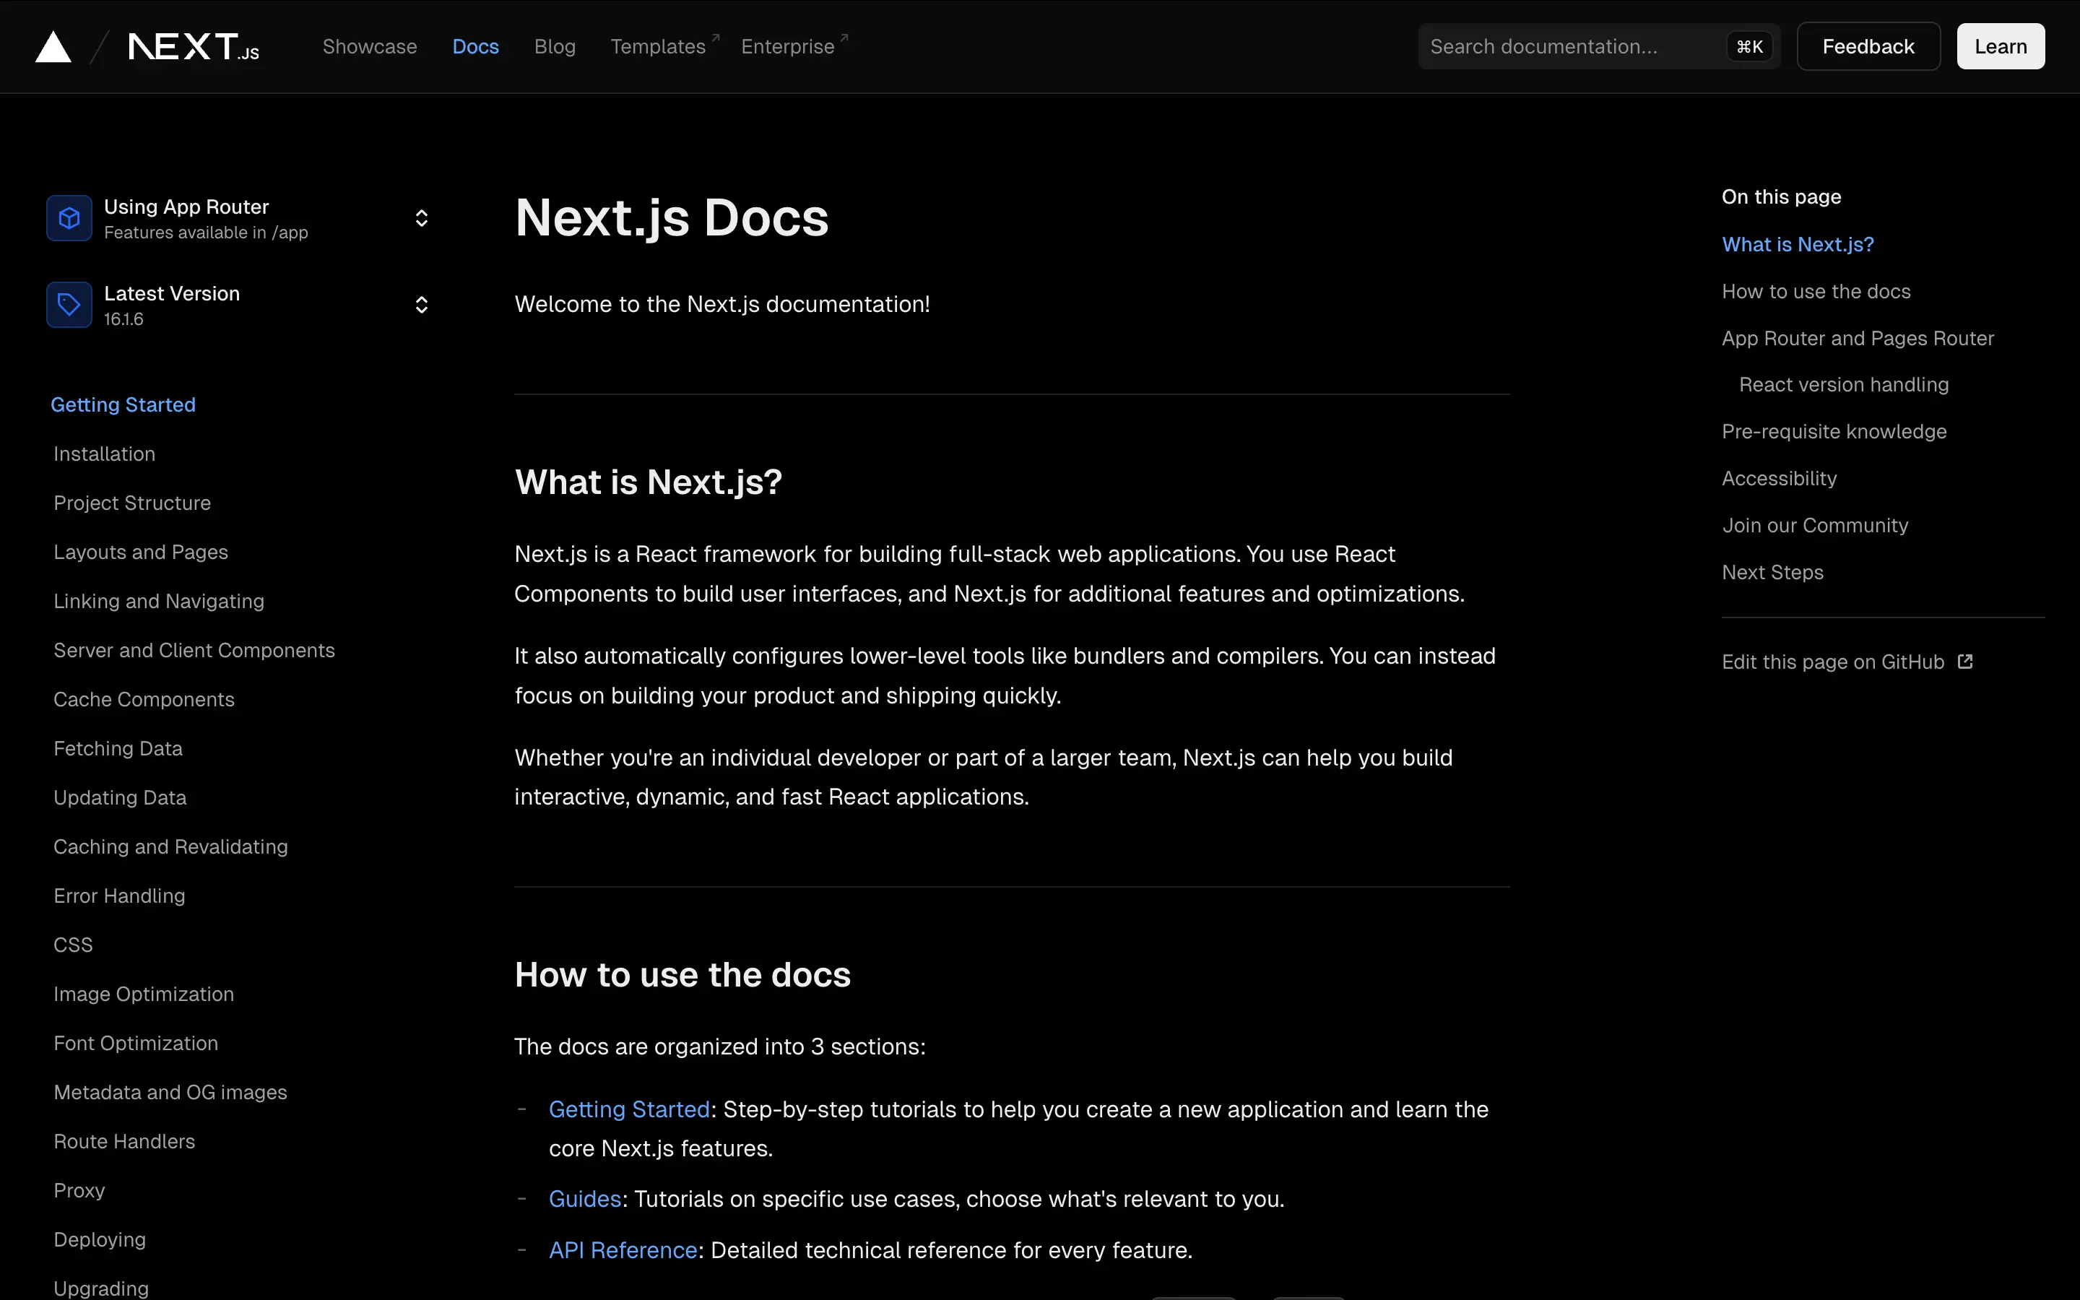Screen dimensions: 2080x1300
Task: Open the Using App Router switcher chevrons
Action: coord(421,218)
